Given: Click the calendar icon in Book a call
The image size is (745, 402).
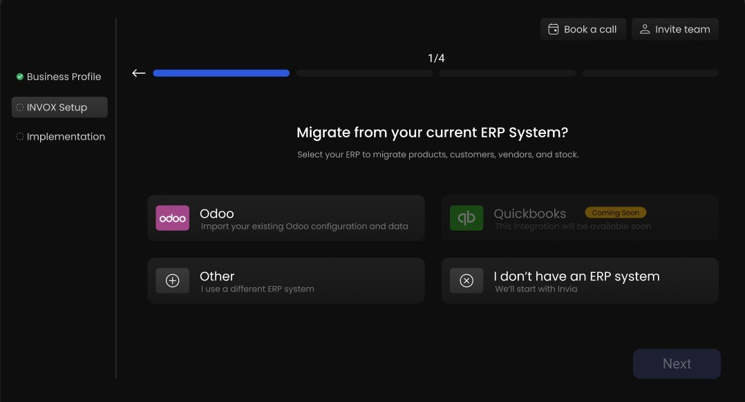Looking at the screenshot, I should pos(553,29).
